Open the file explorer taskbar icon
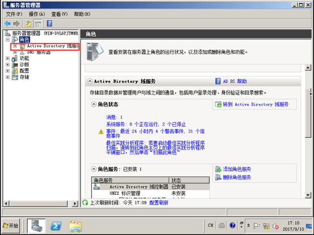Image resolution: width=314 pixels, height=235 pixels. pos(75,226)
